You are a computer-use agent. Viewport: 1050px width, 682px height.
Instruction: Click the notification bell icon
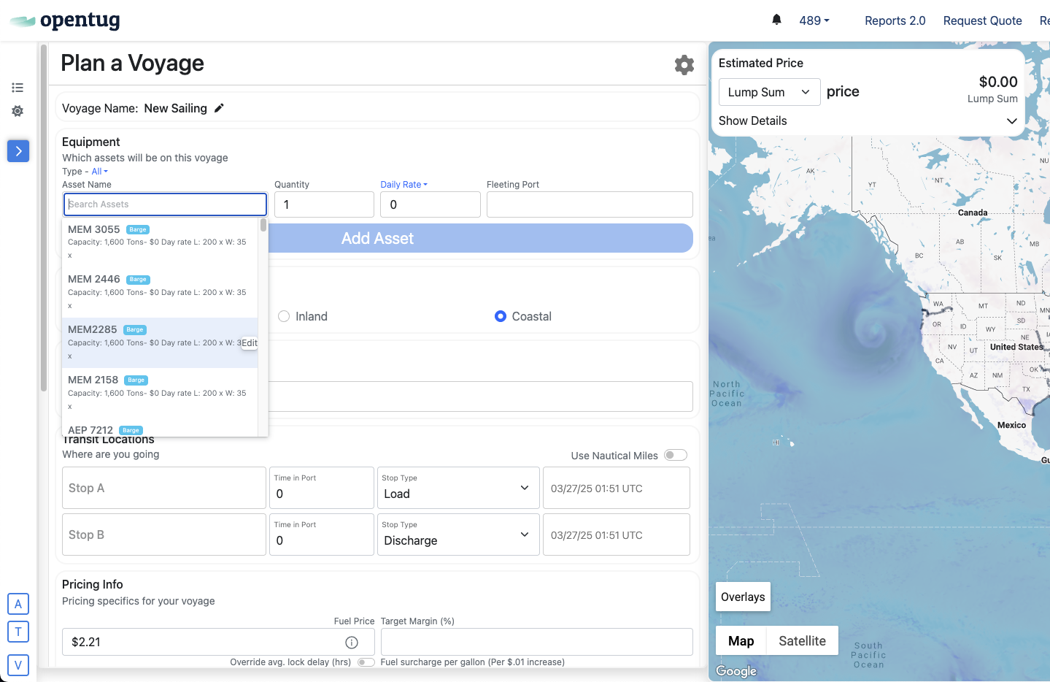[x=776, y=20]
